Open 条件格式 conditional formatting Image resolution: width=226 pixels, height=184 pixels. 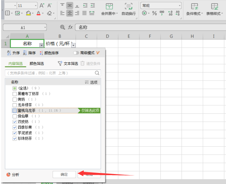194,9
